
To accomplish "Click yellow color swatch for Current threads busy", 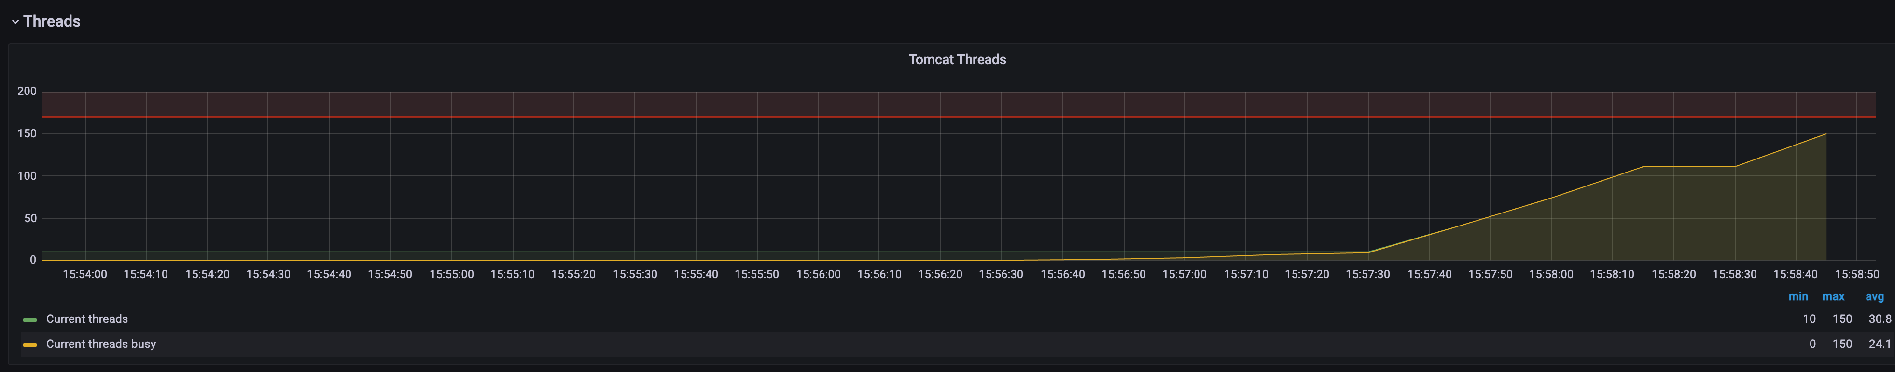I will [x=29, y=345].
